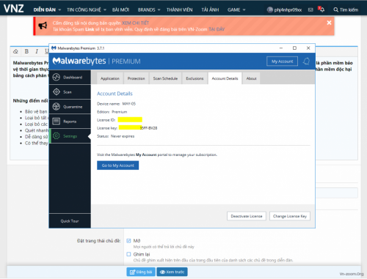Screen dimensions: 367x279
Task: Click the Account Details heading
Action: pyautogui.click(x=115, y=94)
